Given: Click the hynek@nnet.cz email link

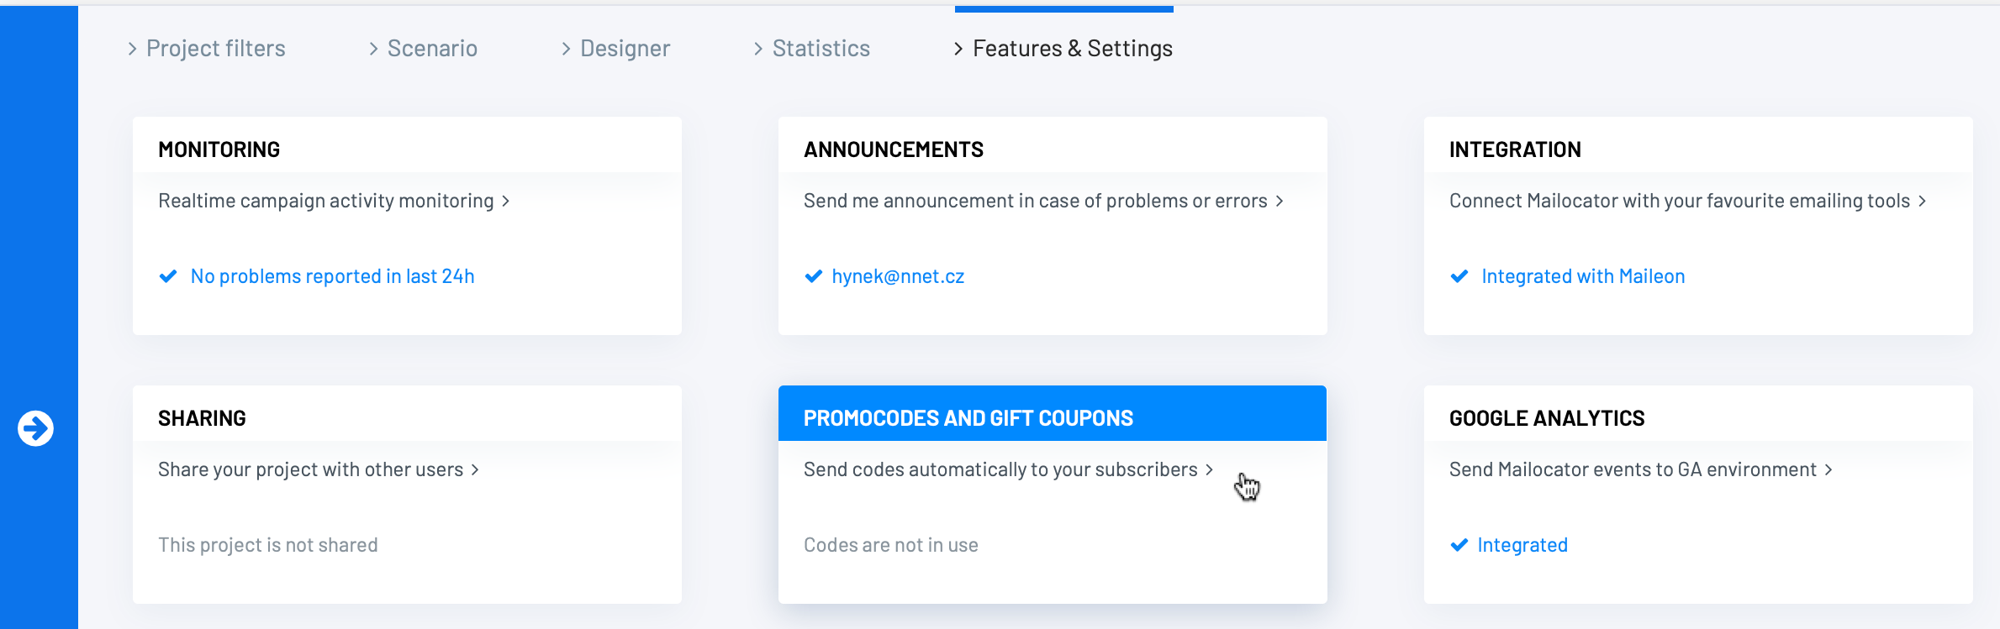Looking at the screenshot, I should point(898,276).
